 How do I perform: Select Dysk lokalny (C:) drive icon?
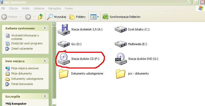pyautogui.click(x=121, y=29)
